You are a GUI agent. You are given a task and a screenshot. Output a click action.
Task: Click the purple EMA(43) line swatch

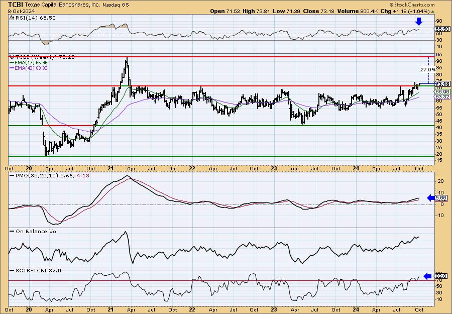click(12, 68)
